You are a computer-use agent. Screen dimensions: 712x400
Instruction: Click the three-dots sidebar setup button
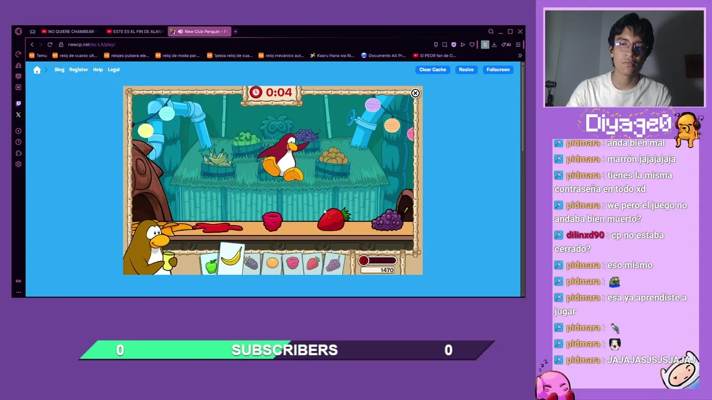tap(18, 292)
